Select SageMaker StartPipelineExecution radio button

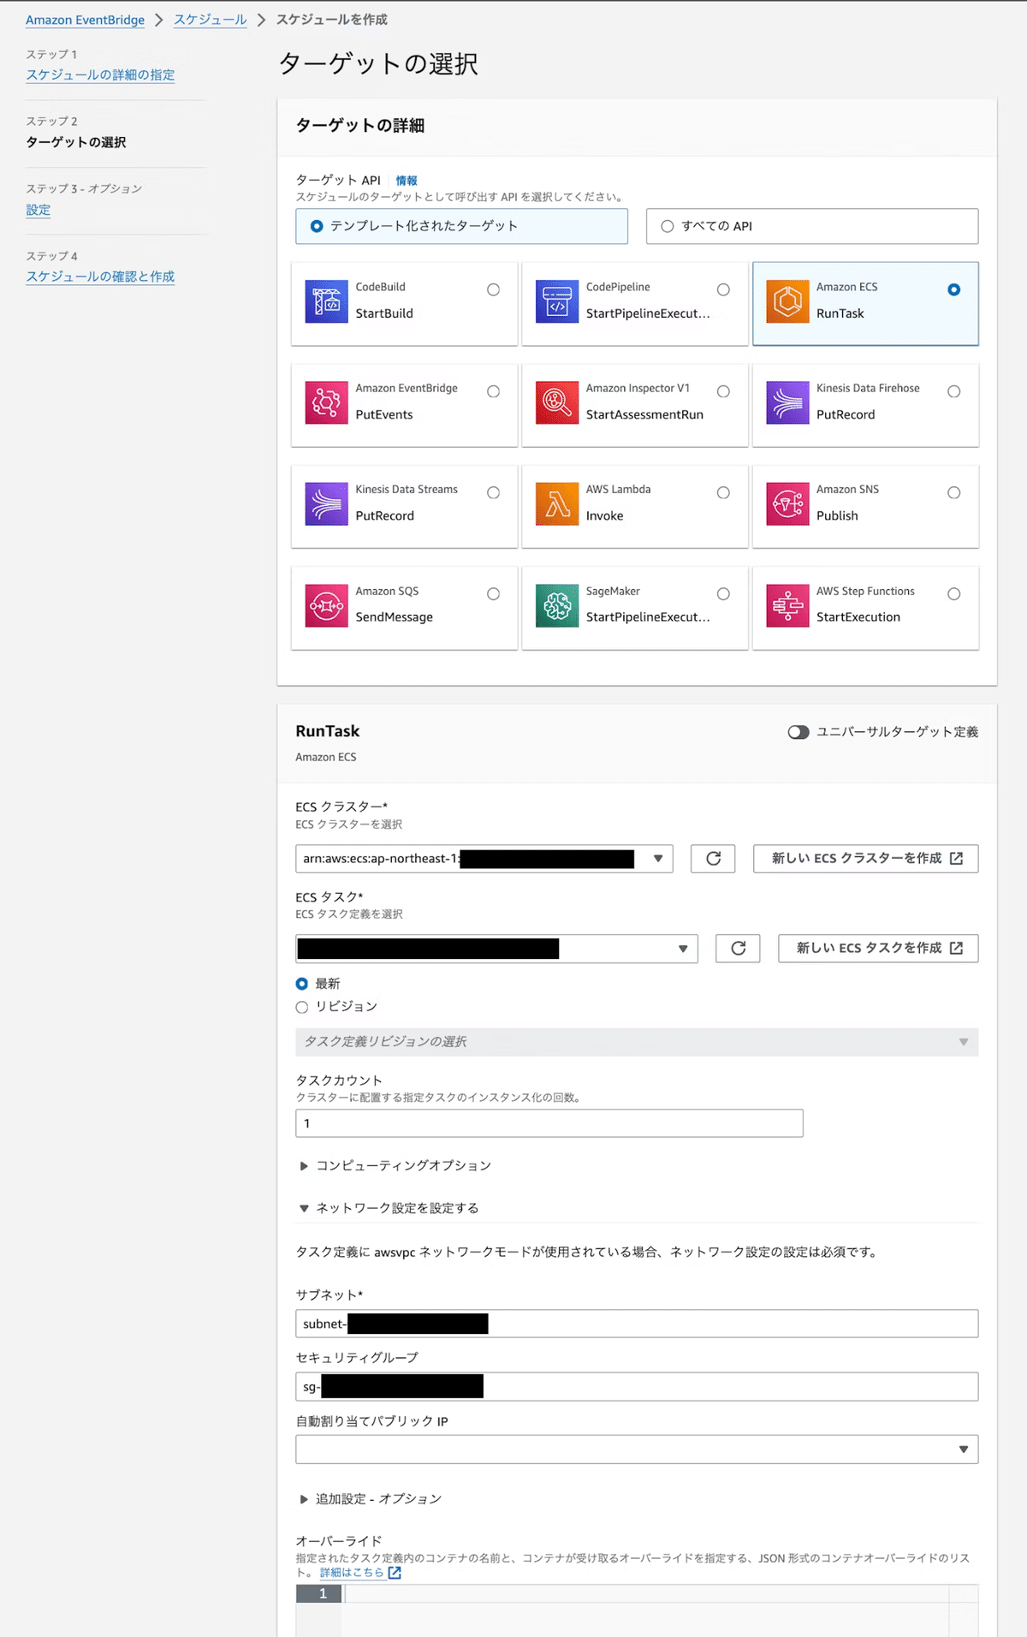(x=724, y=594)
